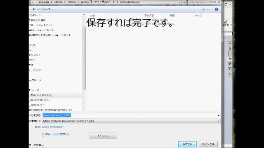This screenshot has width=264, height=148.
Task: Expand the arrow after xampp in breadcrumb
Action: tap(65, 2)
